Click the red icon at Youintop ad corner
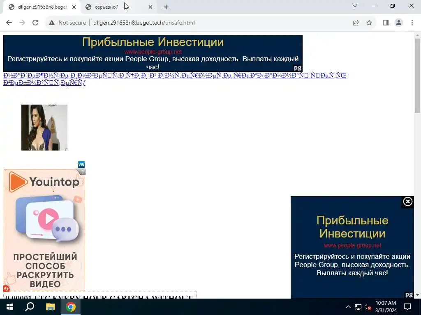421x315 pixels. click(x=7, y=288)
